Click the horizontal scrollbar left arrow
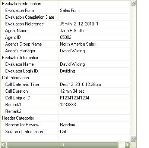The image size is (149, 148). tap(3, 145)
